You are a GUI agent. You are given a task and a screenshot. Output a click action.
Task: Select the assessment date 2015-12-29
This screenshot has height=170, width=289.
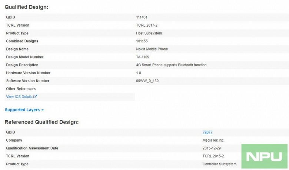(x=212, y=148)
